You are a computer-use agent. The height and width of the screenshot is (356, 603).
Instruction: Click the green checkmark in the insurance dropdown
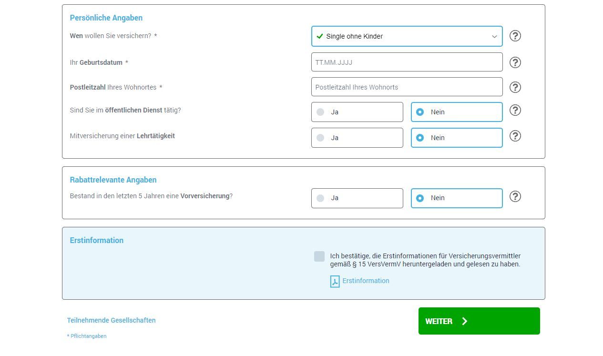pyautogui.click(x=320, y=36)
